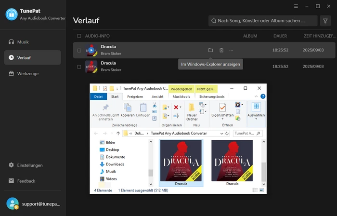This screenshot has width=337, height=216.
Task: Click the paste shortcut icon in Zwischenablage
Action: coord(155,118)
